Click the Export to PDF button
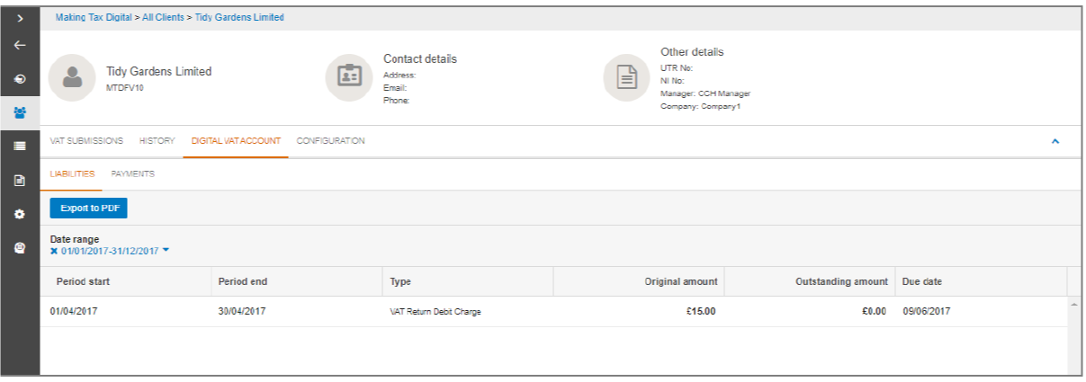1086x382 pixels. [x=88, y=208]
